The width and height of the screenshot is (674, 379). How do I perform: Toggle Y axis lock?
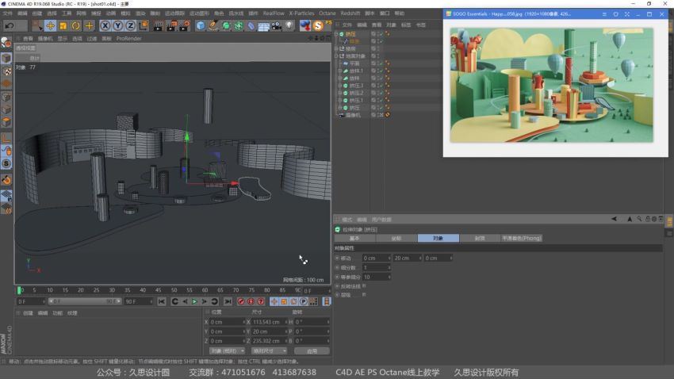tap(118, 26)
